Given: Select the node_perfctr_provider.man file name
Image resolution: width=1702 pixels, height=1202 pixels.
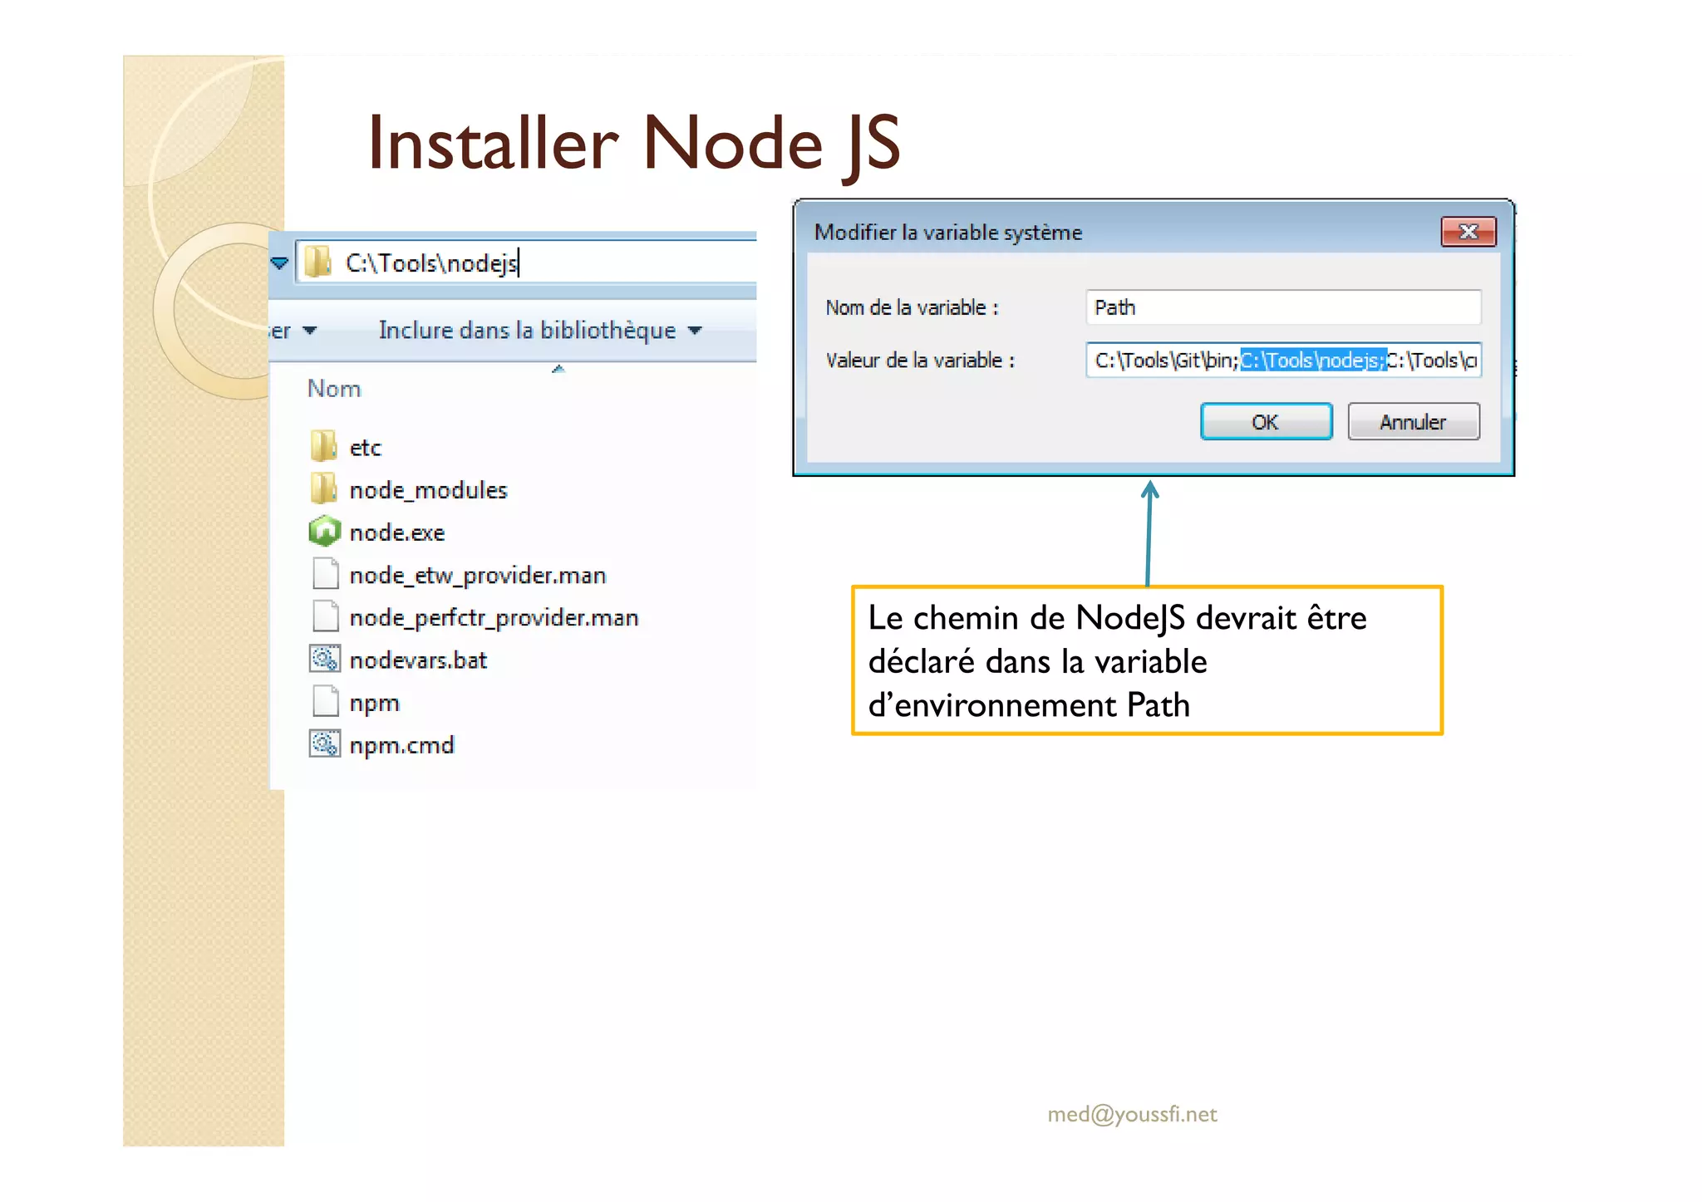Looking at the screenshot, I should coord(494,617).
